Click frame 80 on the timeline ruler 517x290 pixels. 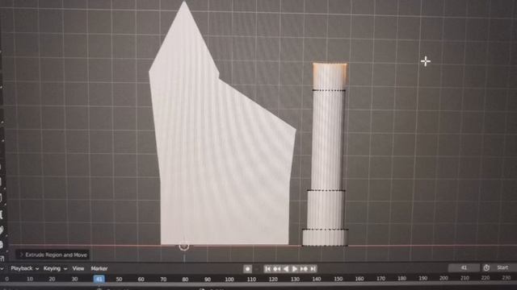pos(185,280)
